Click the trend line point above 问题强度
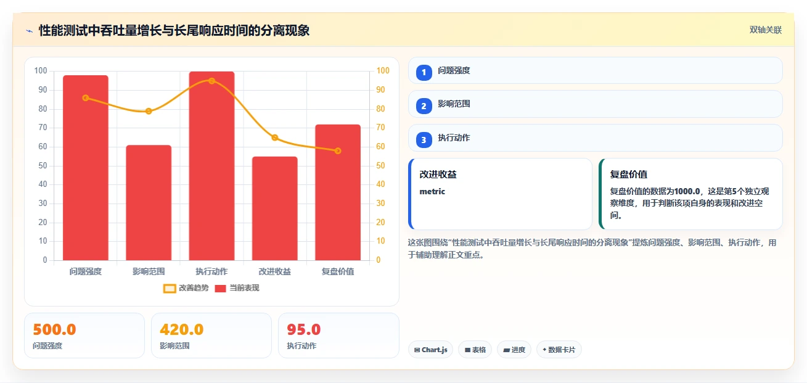The width and height of the screenshot is (807, 383). [86, 97]
